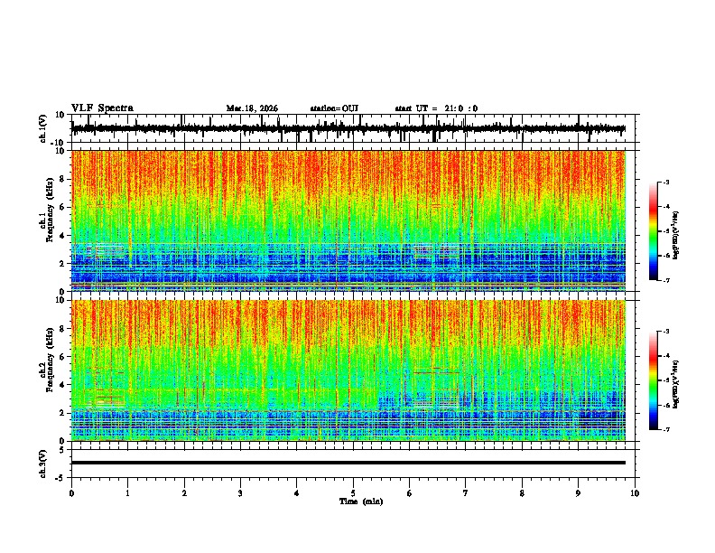
Task: Click the time axis tick label "5"
Action: click(353, 493)
